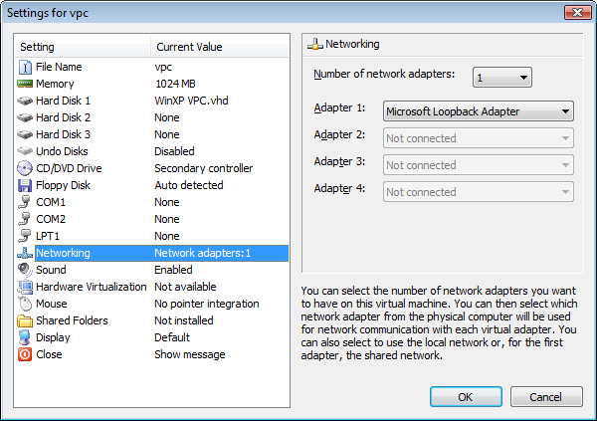Click the Setting column header
The height and width of the screenshot is (421, 597).
(83, 47)
